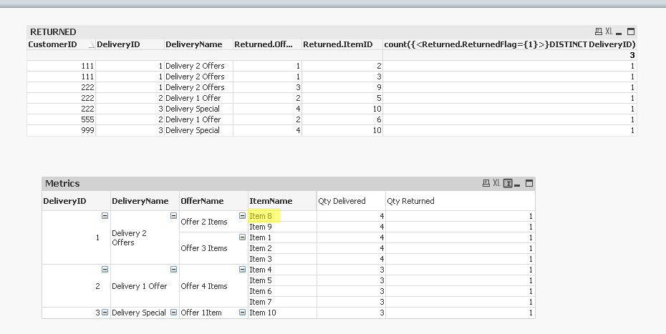Click Returned.Off... column header
The width and height of the screenshot is (666, 334).
[x=268, y=44]
